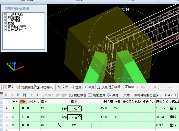Uncheck 下部通长筋 checkbox
Image resolution: width=179 pixels, height=131 pixels.
(x=5, y=14)
